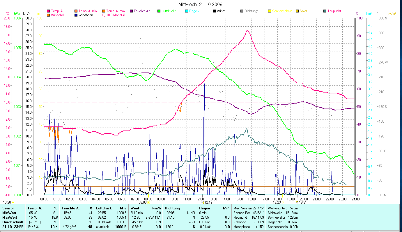The image size is (402, 232).
Task: Select the Taupunkt legend label
Action: (334, 11)
